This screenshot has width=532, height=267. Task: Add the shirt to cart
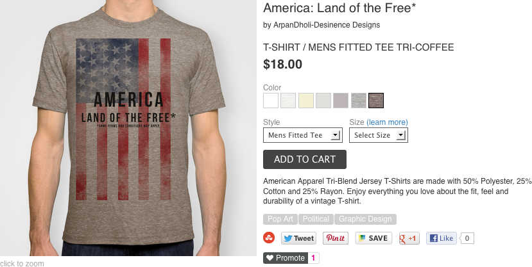pos(305,159)
